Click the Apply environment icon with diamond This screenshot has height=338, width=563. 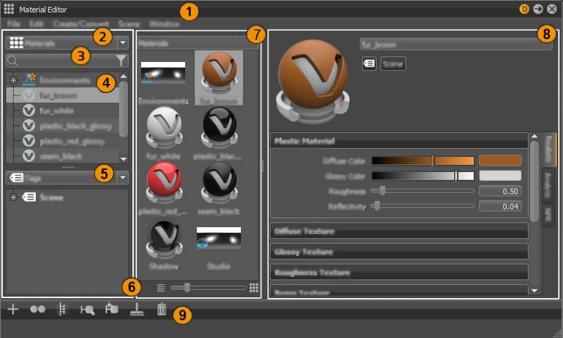111,308
